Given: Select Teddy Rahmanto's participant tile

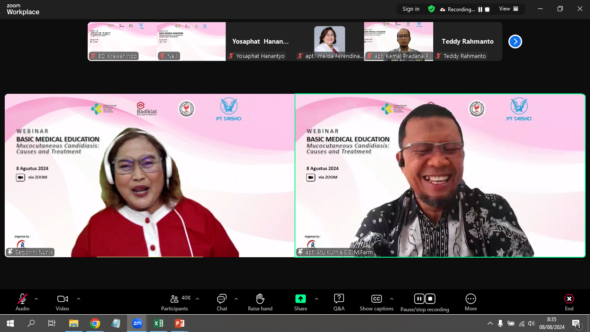Looking at the screenshot, I should 468,41.
